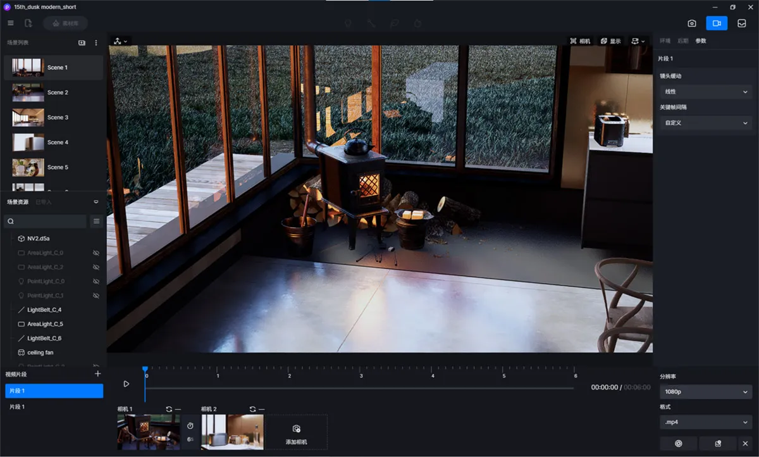
Task: Switch to the 后期 tab
Action: pyautogui.click(x=682, y=41)
